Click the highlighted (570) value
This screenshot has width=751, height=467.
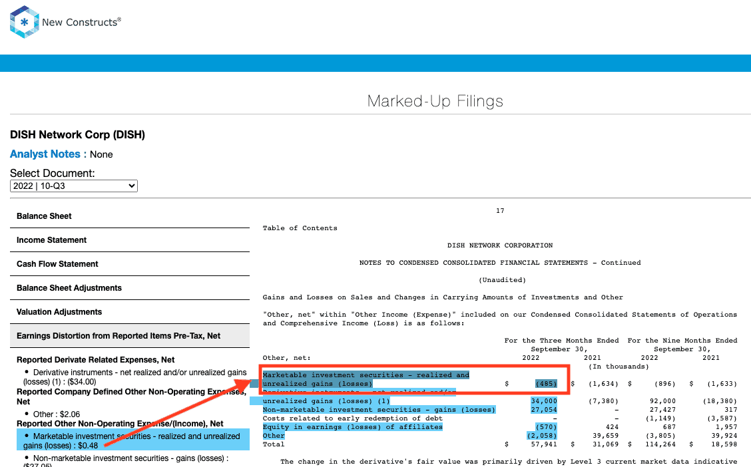tap(547, 427)
